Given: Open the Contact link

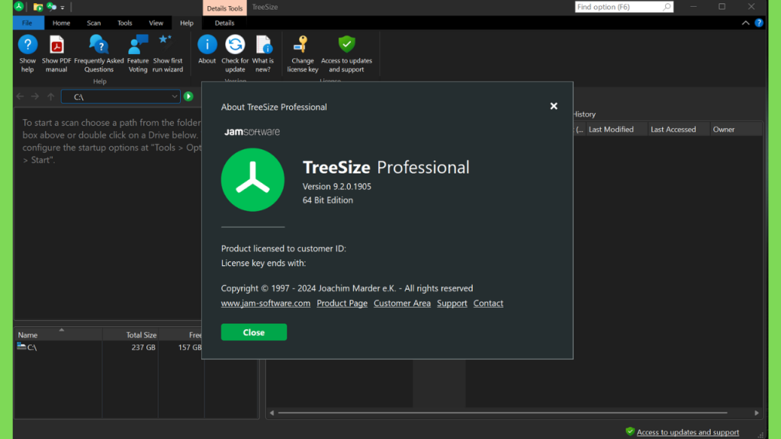Looking at the screenshot, I should [x=488, y=303].
